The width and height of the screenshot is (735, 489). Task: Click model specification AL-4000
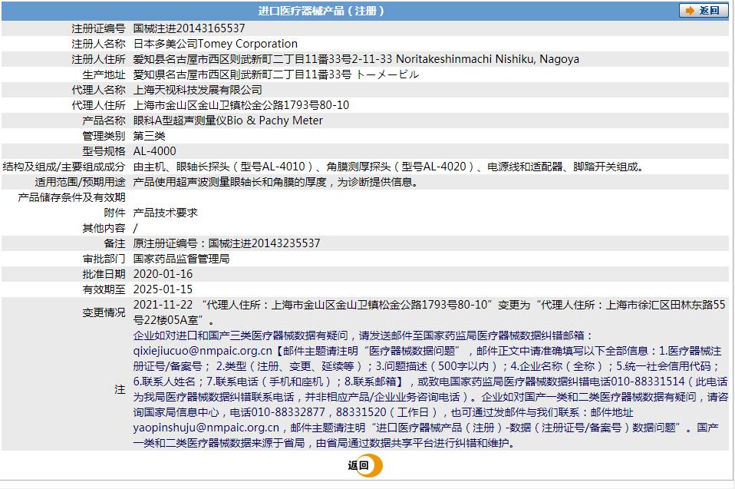[155, 151]
